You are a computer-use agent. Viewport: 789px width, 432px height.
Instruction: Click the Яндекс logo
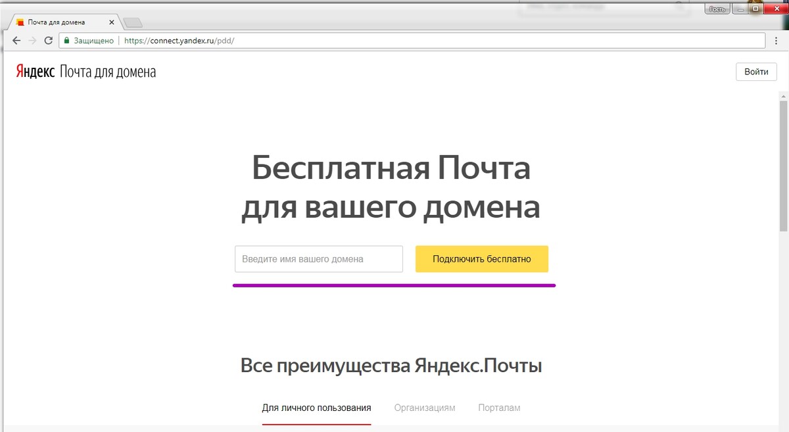click(x=36, y=72)
